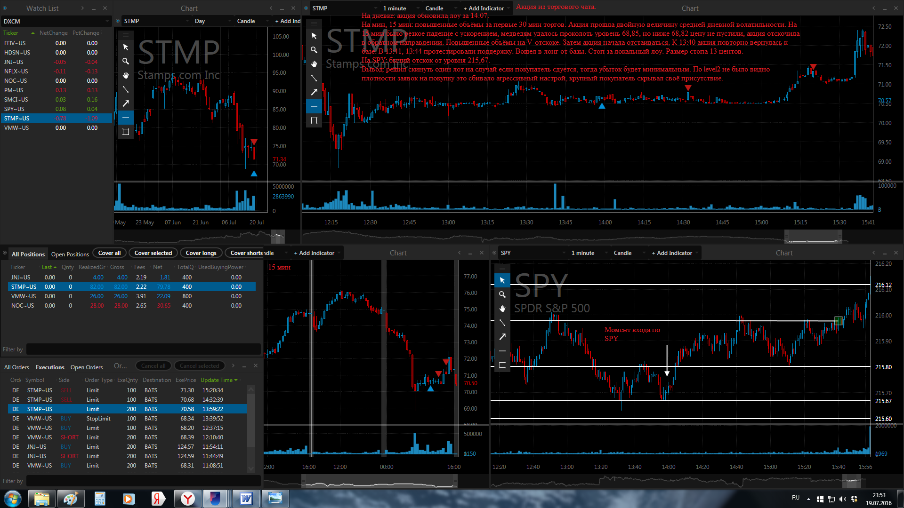This screenshot has width=904, height=508.
Task: Select arrow tool in 1-minute STMP chart
Action: point(314,92)
